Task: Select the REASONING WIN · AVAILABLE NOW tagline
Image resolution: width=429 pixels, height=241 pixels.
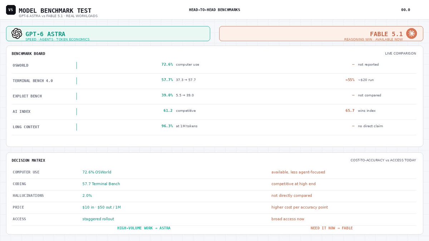Action: pyautogui.click(x=373, y=39)
